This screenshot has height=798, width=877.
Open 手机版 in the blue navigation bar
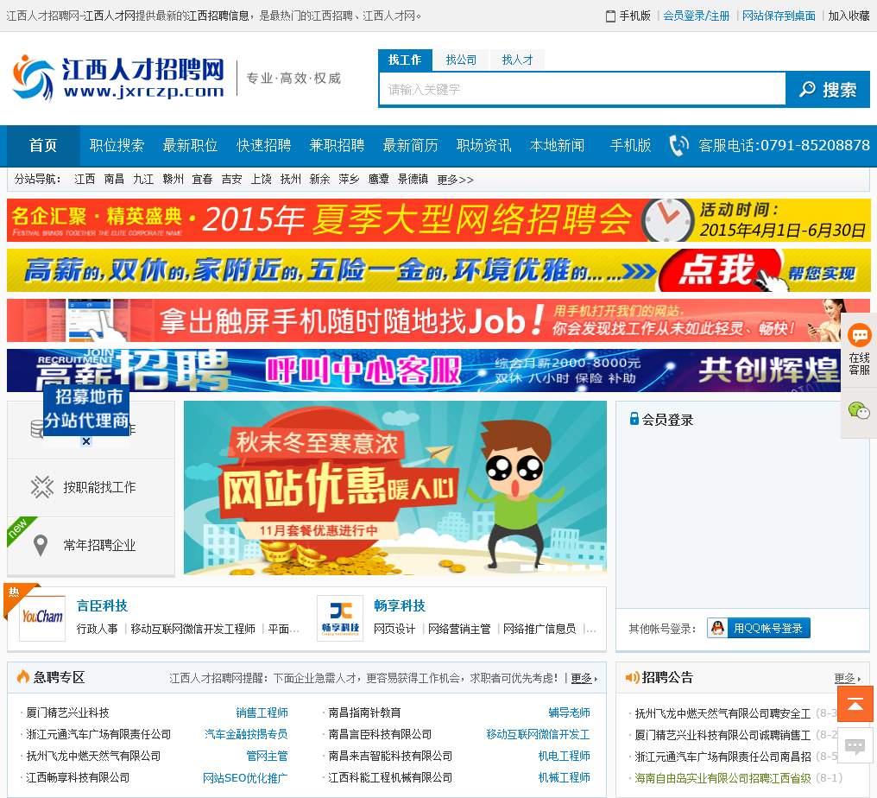(x=630, y=145)
